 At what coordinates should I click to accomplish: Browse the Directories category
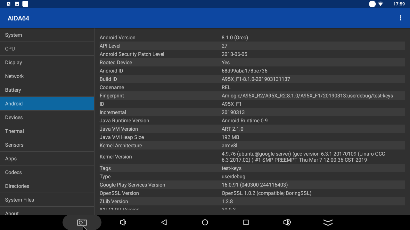point(47,186)
